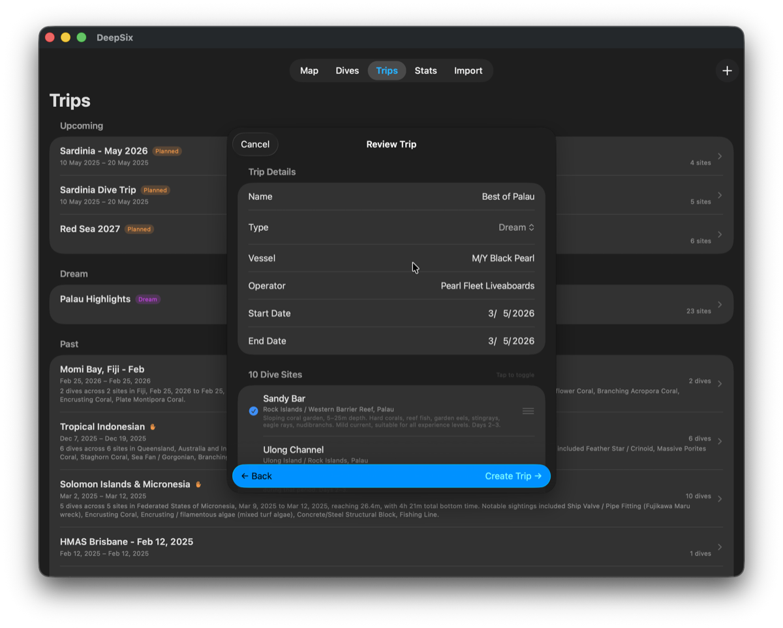This screenshot has height=628, width=783.
Task: Cancel the Review Trip dialog
Action: (x=255, y=144)
